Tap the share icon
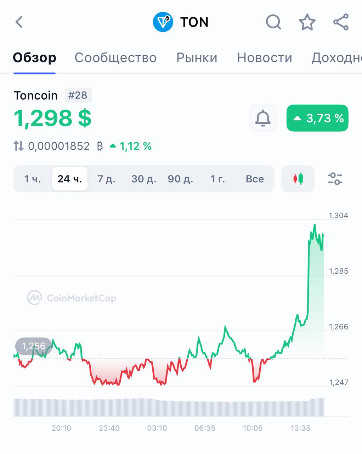The image size is (362, 454). coord(341,22)
